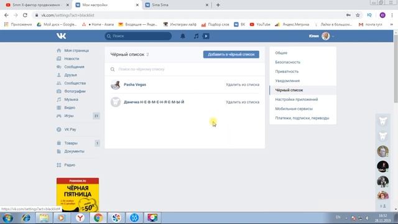Open Chrome three-dot menu
Viewport: 398px width, 224px height.
coord(392,15)
